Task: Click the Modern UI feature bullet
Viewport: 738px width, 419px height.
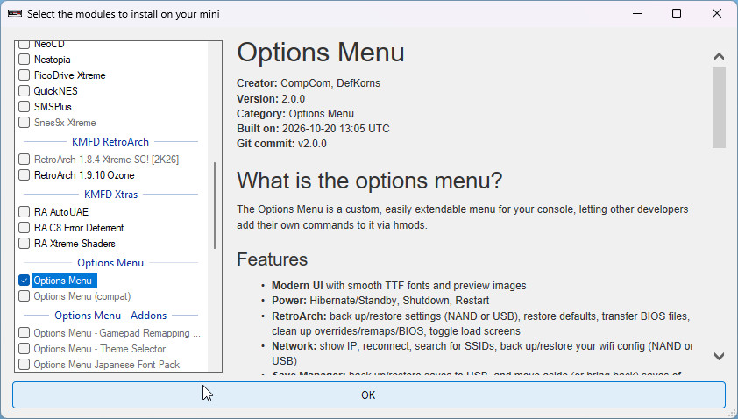Action: tap(399, 286)
